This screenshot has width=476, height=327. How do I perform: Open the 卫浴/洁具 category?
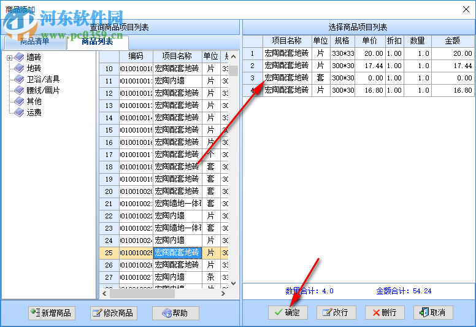click(43, 79)
